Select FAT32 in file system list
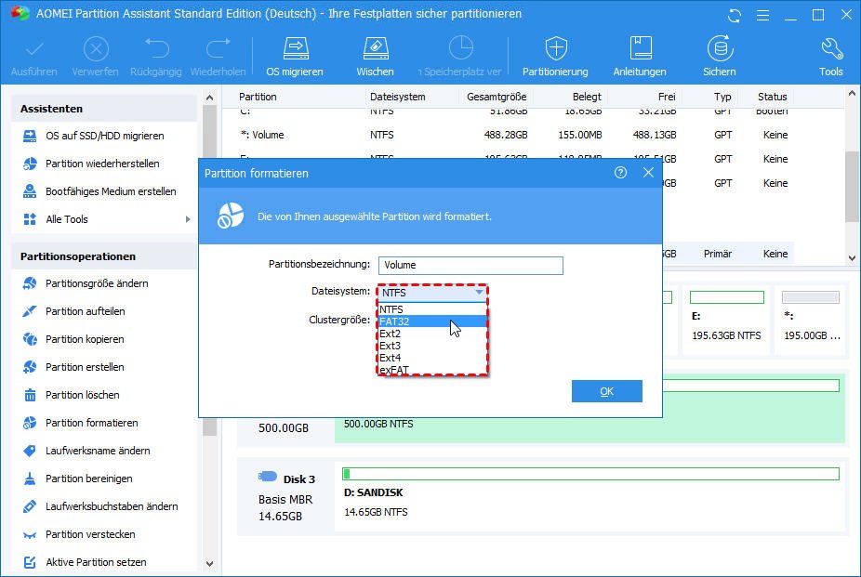This screenshot has height=577, width=861. [432, 321]
